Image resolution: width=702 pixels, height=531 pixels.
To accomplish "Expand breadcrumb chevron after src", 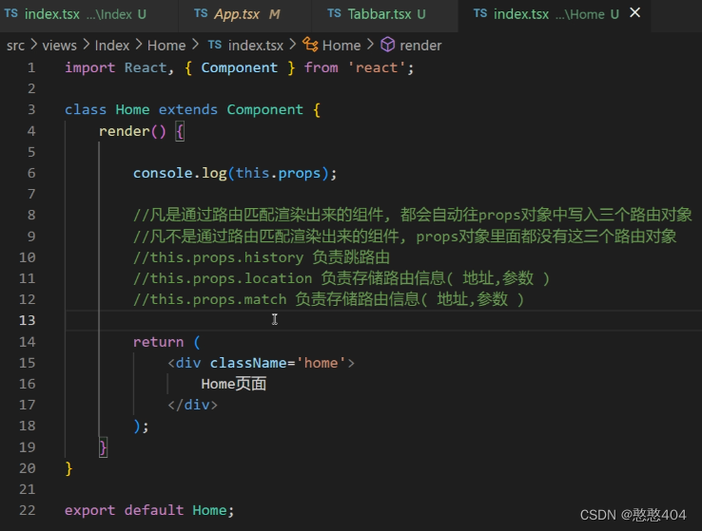I will (33, 45).
